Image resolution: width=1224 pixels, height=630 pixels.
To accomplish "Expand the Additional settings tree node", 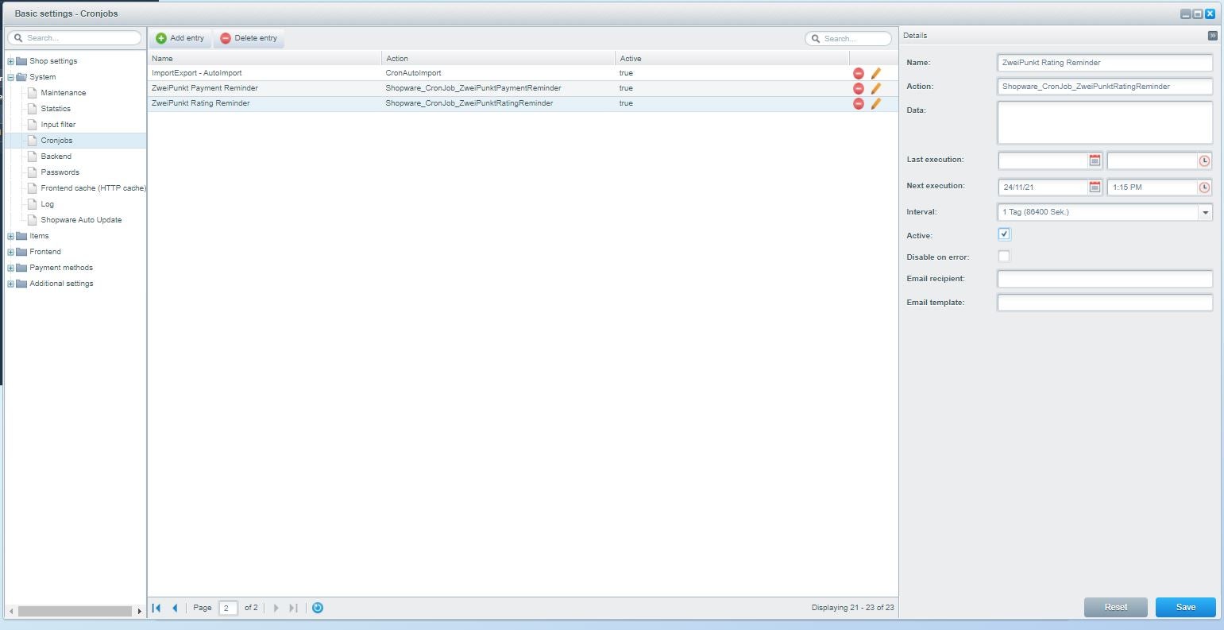I will coord(10,284).
